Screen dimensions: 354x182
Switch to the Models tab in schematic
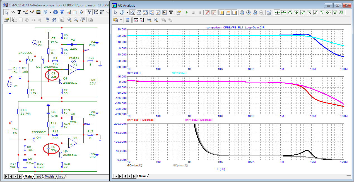pos(49,176)
